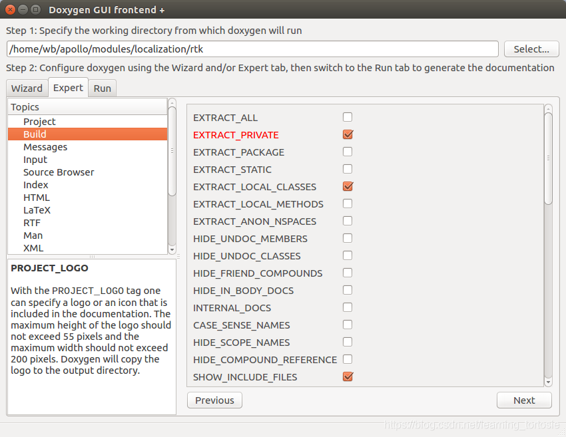Select the Project topic
The width and height of the screenshot is (566, 437).
[87, 122]
